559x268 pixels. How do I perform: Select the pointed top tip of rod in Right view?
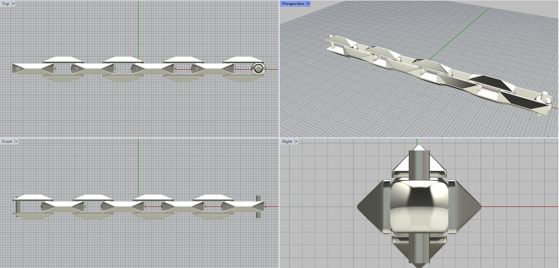pyautogui.click(x=419, y=147)
